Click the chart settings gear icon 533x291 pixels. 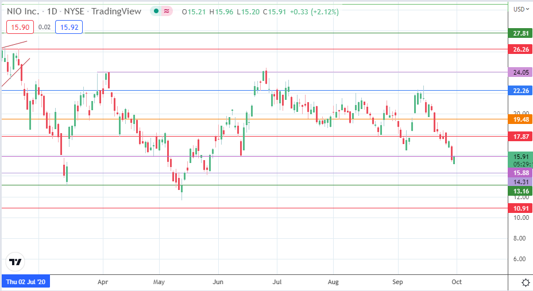click(526, 282)
